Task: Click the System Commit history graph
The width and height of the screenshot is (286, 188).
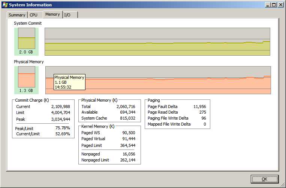Action: [x=157, y=41]
